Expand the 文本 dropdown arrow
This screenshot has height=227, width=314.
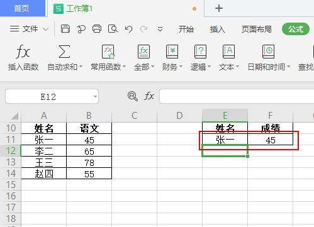tap(237, 67)
